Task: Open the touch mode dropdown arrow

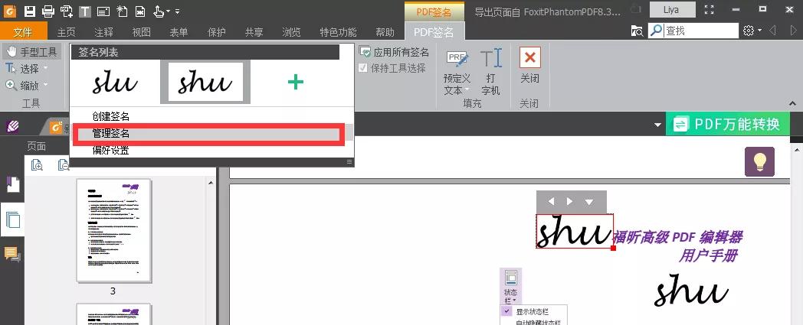Action: tap(169, 11)
